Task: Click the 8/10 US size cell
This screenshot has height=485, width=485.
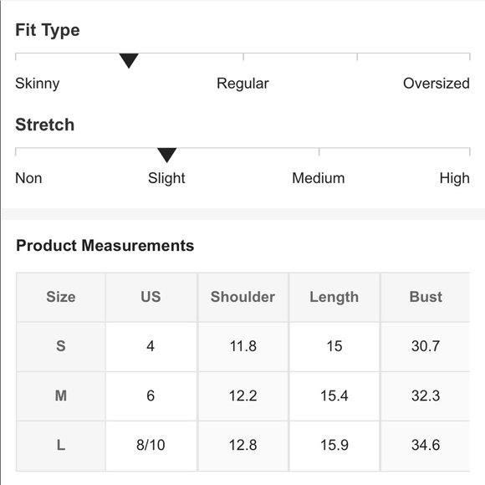Action: click(x=151, y=446)
